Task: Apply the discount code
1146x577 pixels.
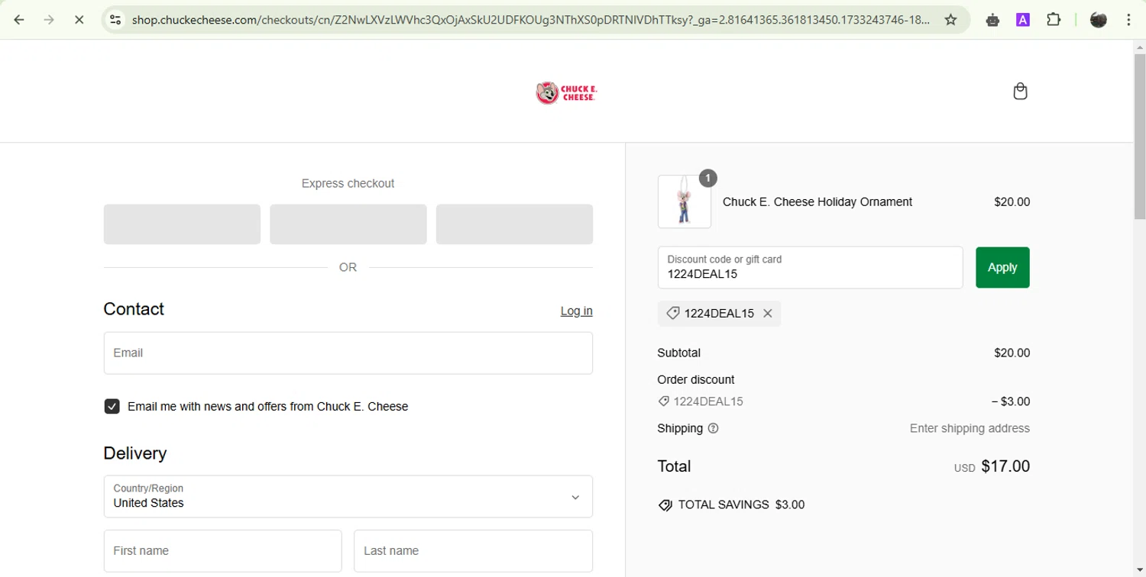Action: [x=1002, y=267]
